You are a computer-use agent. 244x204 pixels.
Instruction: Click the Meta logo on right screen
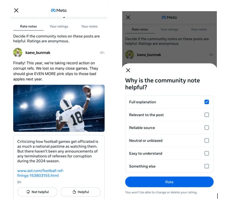pos(169,18)
